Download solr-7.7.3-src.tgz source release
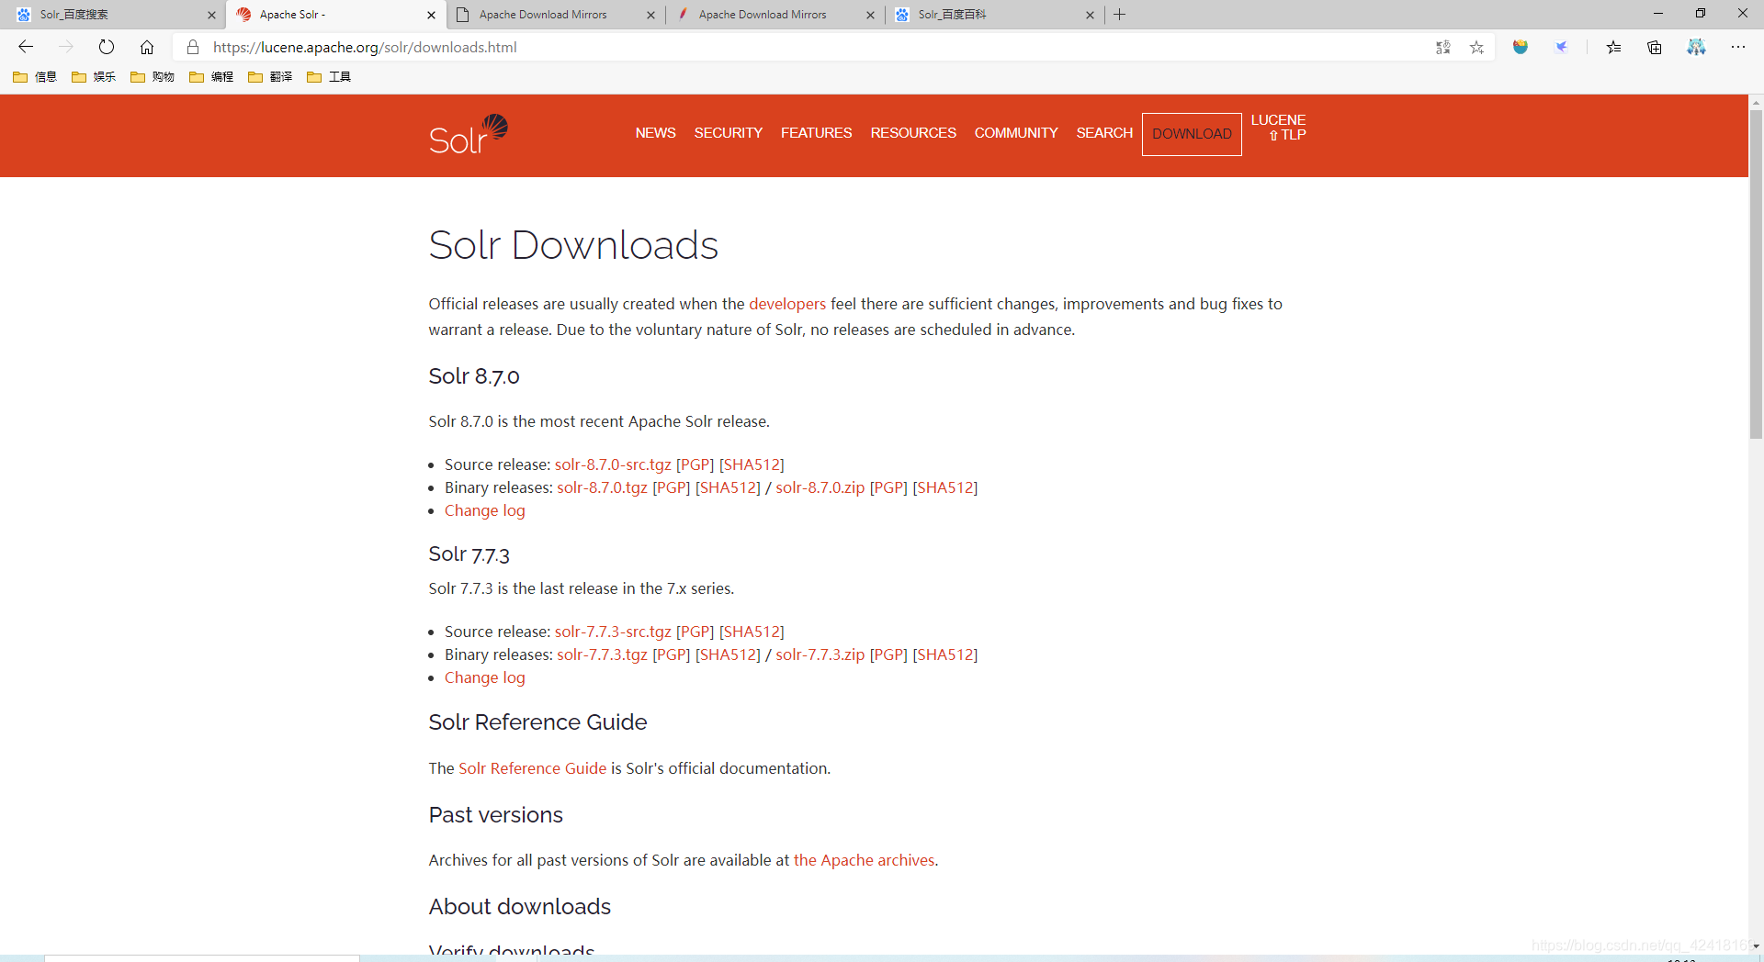 click(x=613, y=632)
